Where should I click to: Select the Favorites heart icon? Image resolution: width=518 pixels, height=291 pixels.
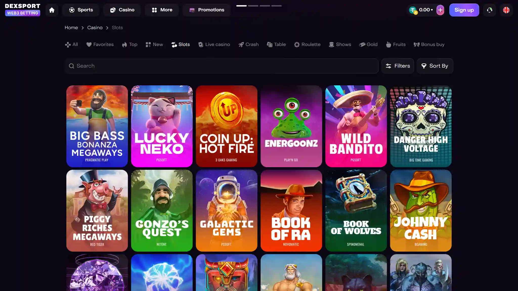pos(89,45)
